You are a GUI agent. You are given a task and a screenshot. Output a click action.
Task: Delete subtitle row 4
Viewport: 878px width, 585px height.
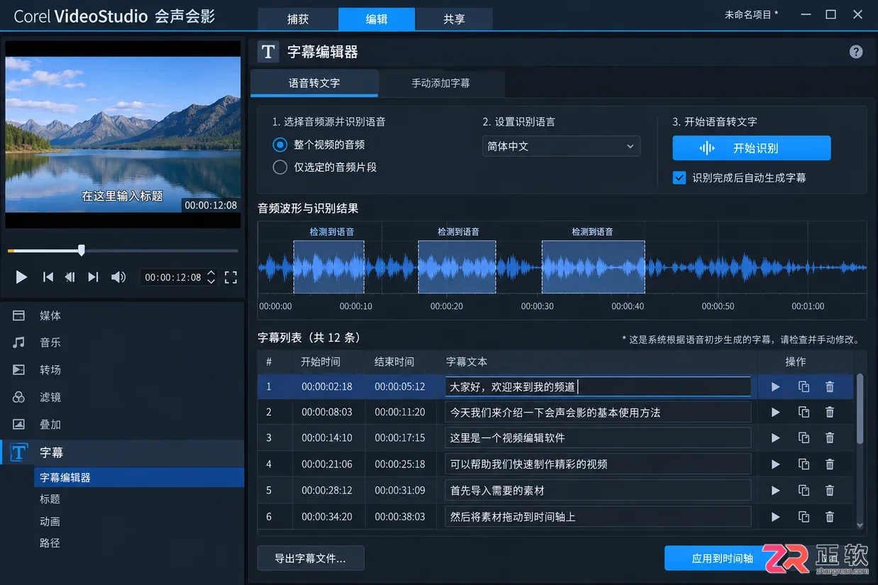(x=830, y=464)
